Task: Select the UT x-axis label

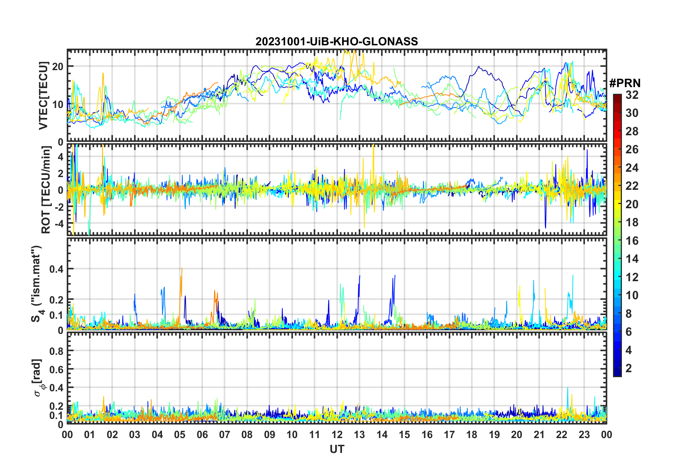Action: (337, 449)
